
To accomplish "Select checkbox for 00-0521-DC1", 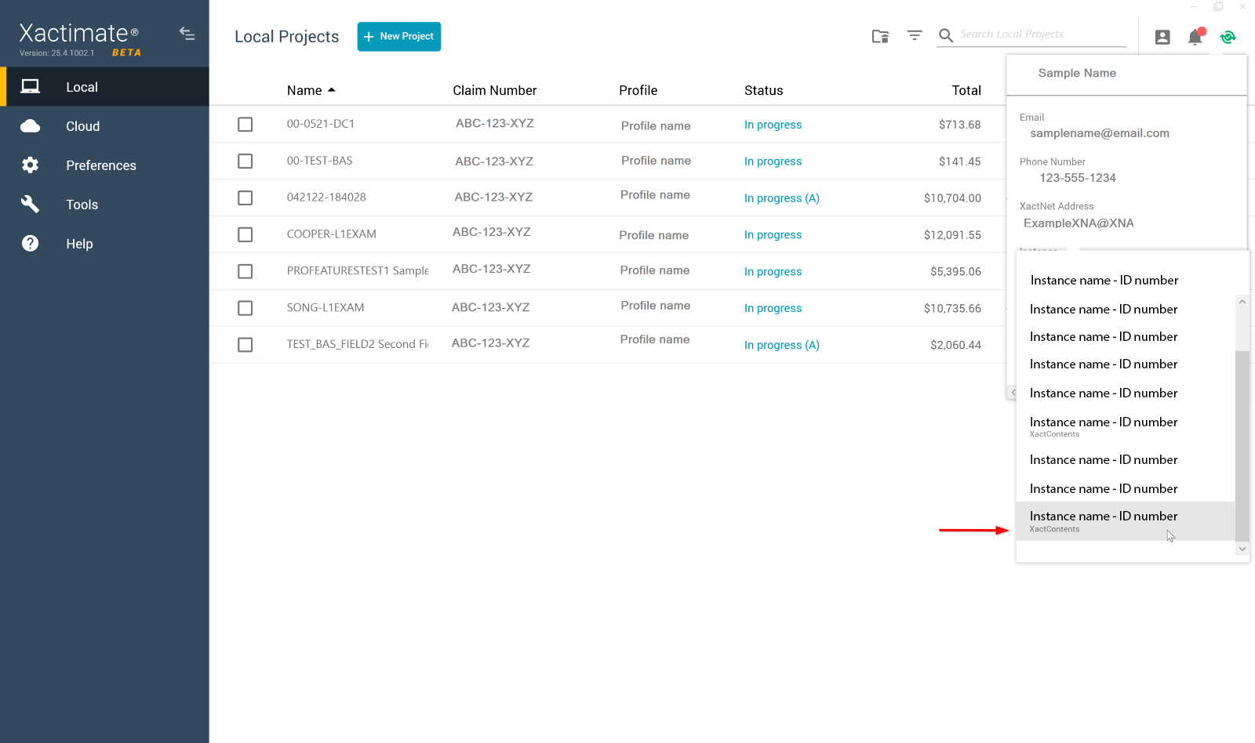I will click(245, 124).
